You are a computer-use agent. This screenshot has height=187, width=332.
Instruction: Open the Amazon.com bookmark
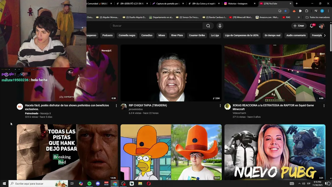click(267, 17)
